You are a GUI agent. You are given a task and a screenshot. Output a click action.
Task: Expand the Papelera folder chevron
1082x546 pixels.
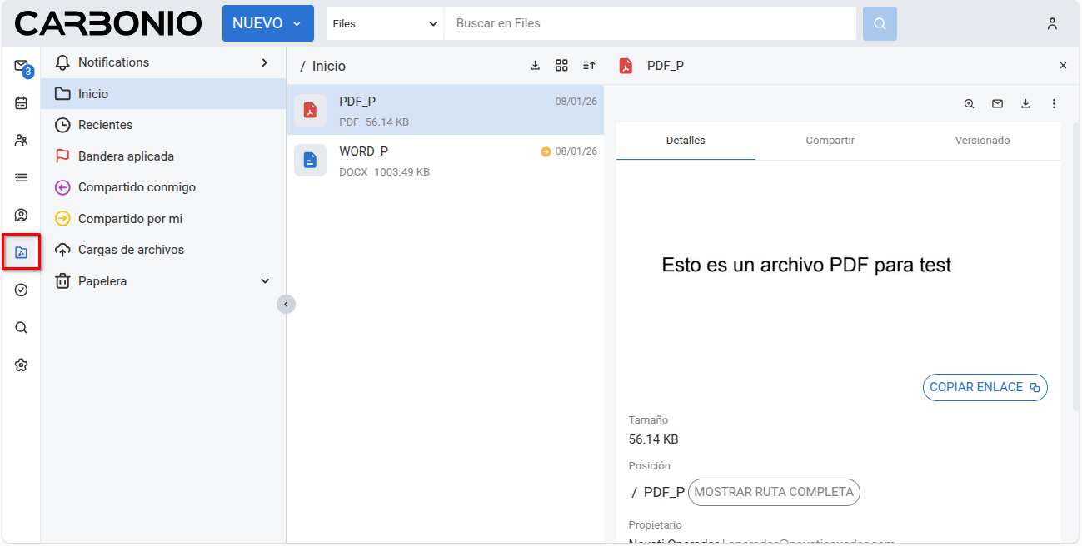265,281
